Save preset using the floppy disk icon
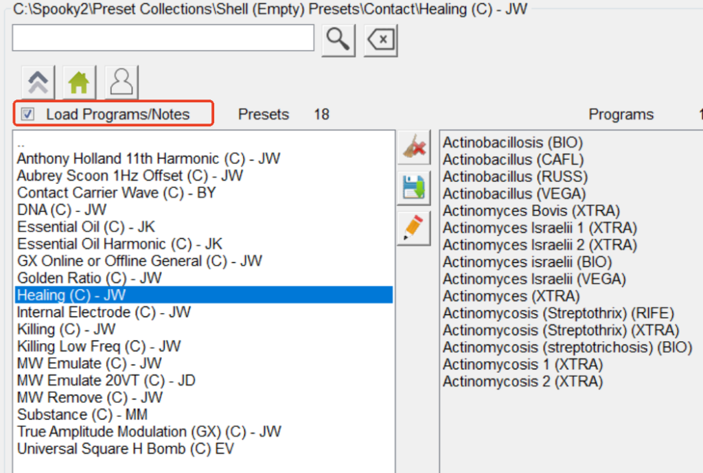The image size is (703, 473). click(414, 187)
